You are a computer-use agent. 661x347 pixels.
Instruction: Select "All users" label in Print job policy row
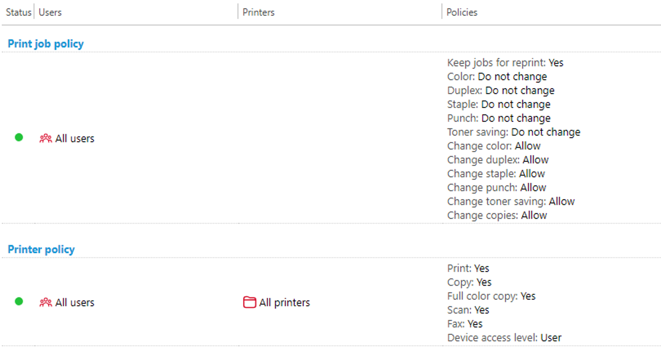pyautogui.click(x=75, y=139)
